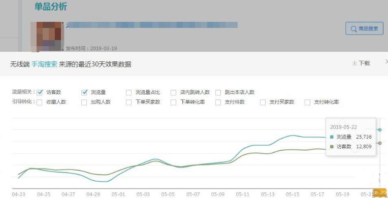Enable the 支付件数 checkbox
The height and width of the screenshot is (198, 388).
click(218, 102)
